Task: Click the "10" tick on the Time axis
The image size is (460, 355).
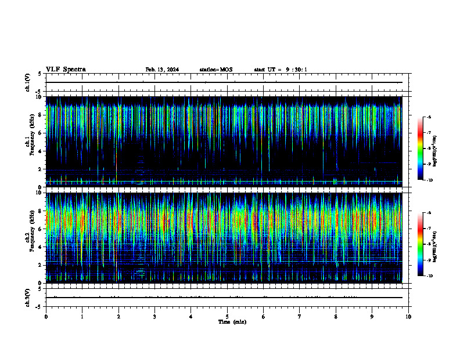Action: point(408,317)
